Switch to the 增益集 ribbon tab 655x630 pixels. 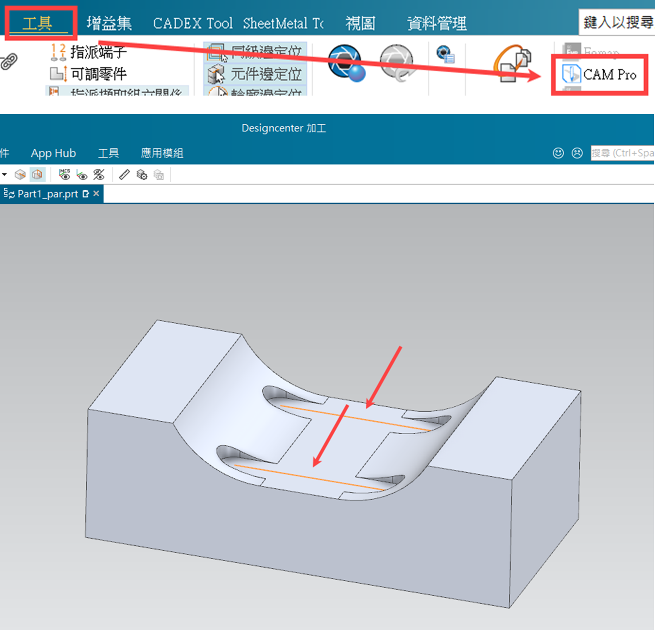[109, 23]
